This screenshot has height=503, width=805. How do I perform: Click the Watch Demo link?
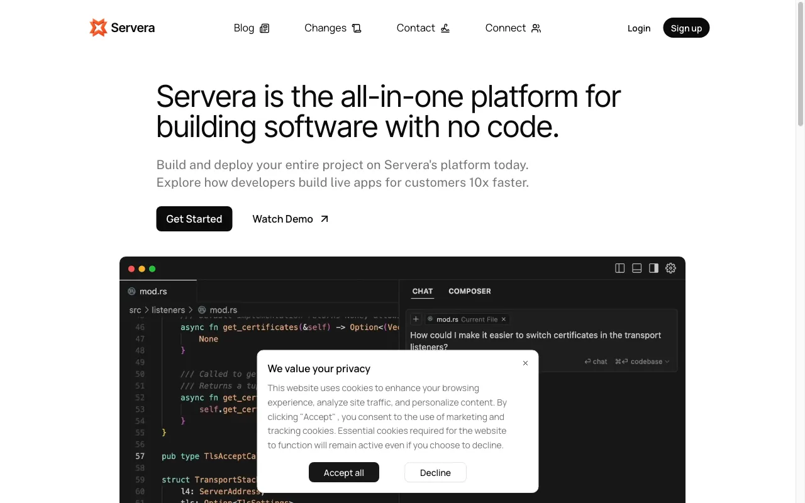[x=291, y=219]
